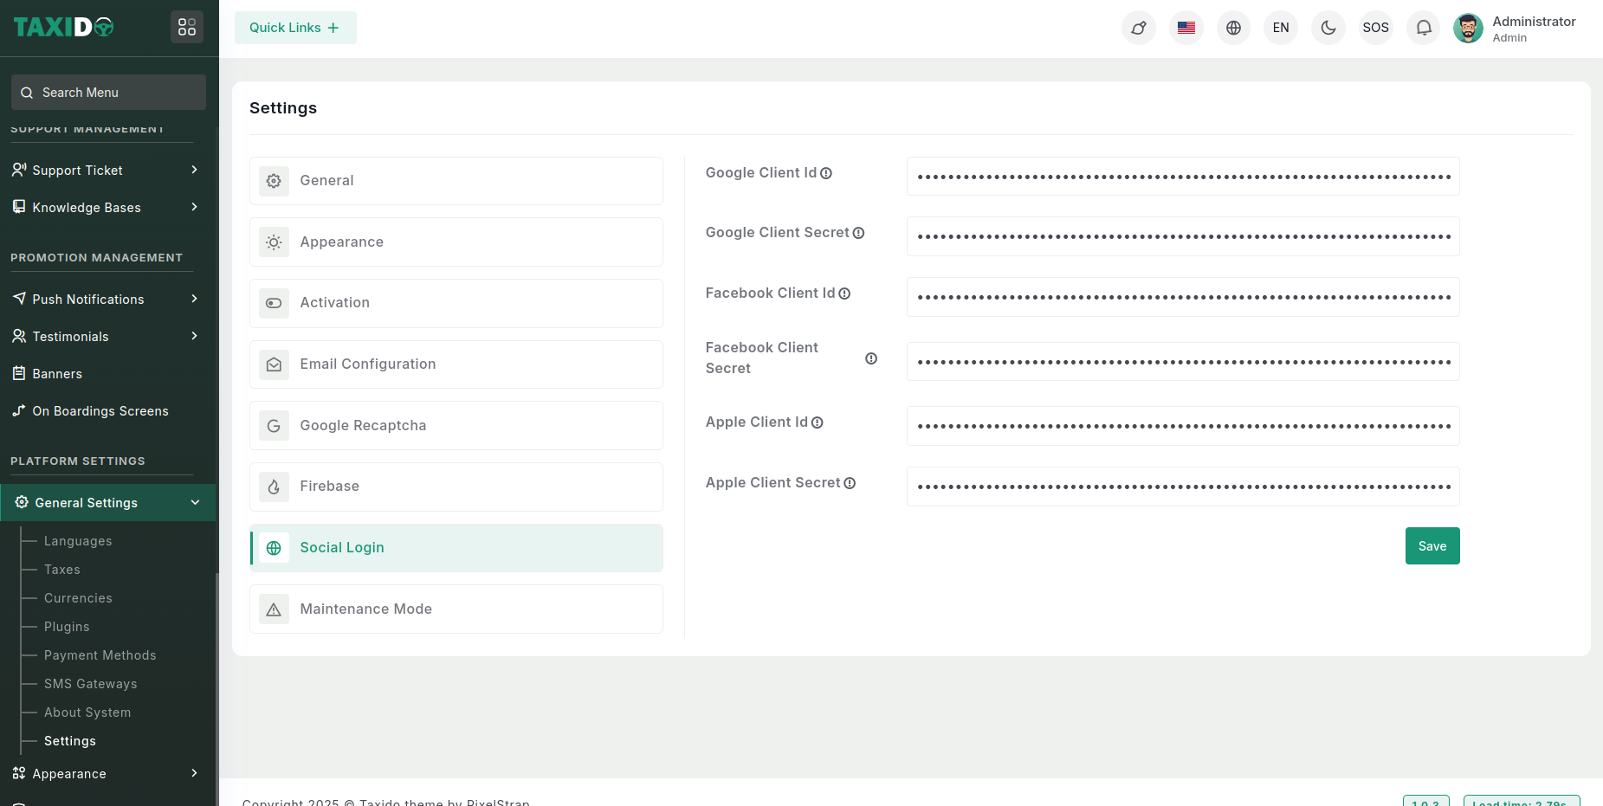Open Administrator profile avatar
Screen dimensions: 1603x806
click(1468, 28)
